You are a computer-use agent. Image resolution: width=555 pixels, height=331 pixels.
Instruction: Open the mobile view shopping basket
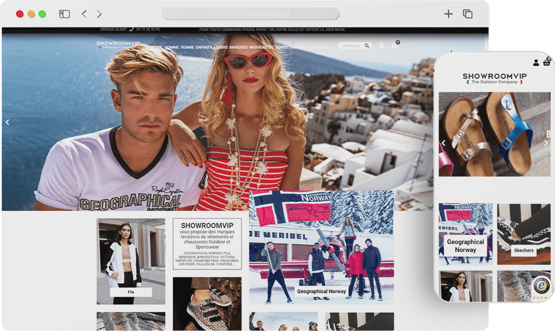coord(546,62)
